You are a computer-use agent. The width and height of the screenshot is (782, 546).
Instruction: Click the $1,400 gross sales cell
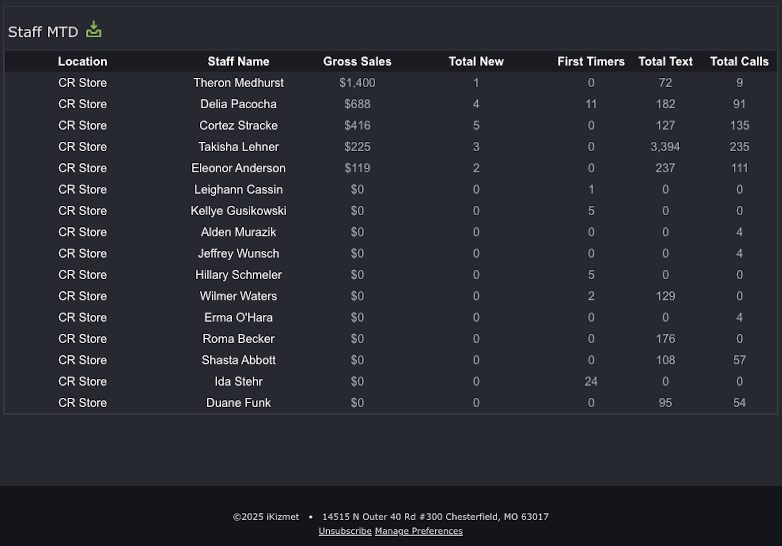tap(357, 83)
